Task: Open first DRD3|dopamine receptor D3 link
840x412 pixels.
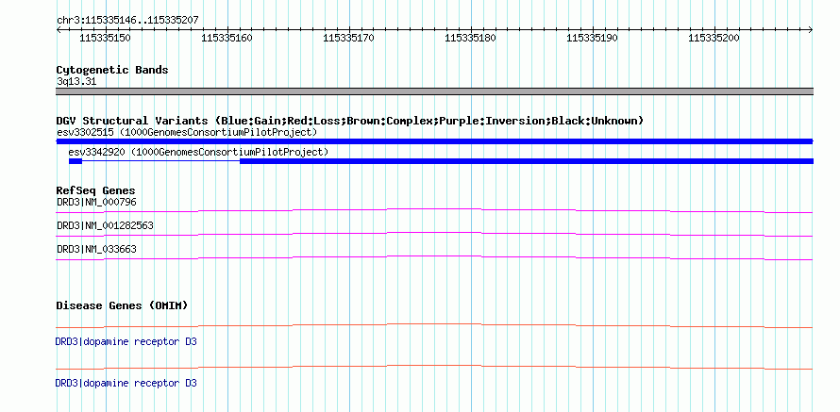Action: point(126,341)
